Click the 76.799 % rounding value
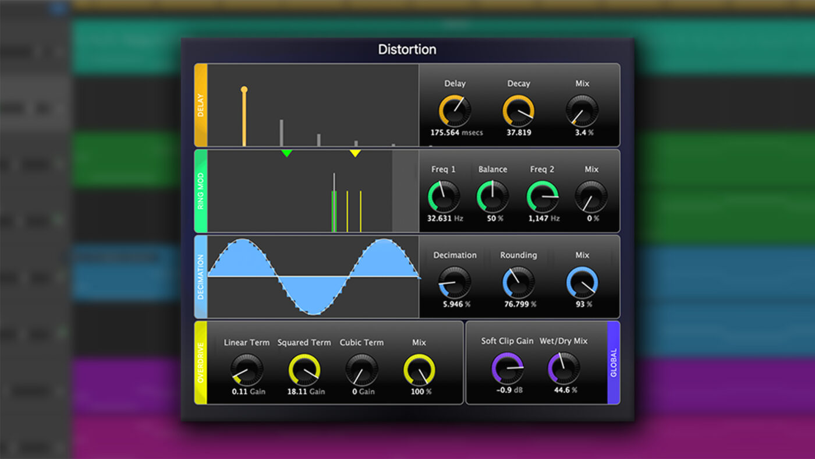The image size is (815, 459). tap(520, 304)
